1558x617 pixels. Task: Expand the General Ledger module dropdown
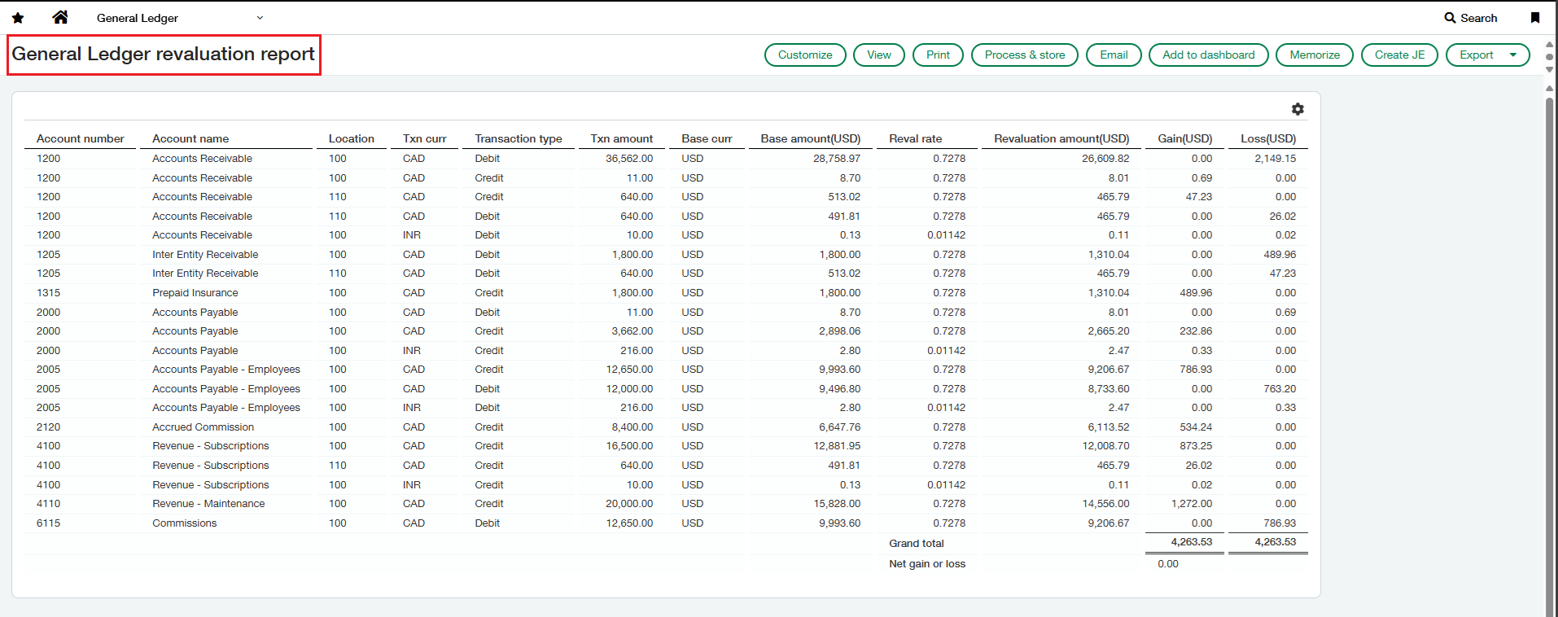[x=260, y=18]
